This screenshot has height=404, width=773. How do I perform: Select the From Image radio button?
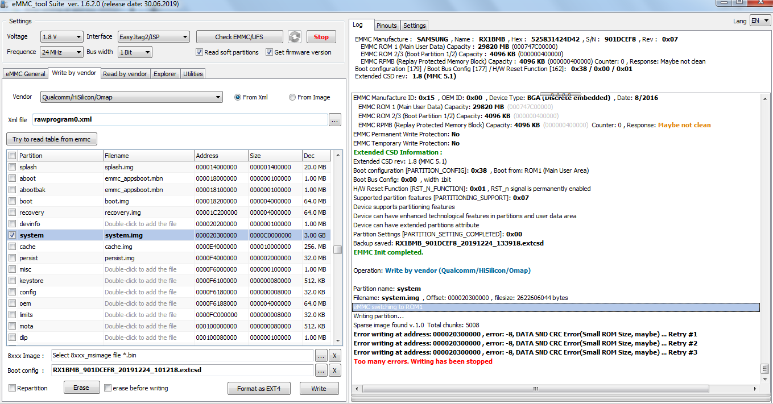(292, 97)
